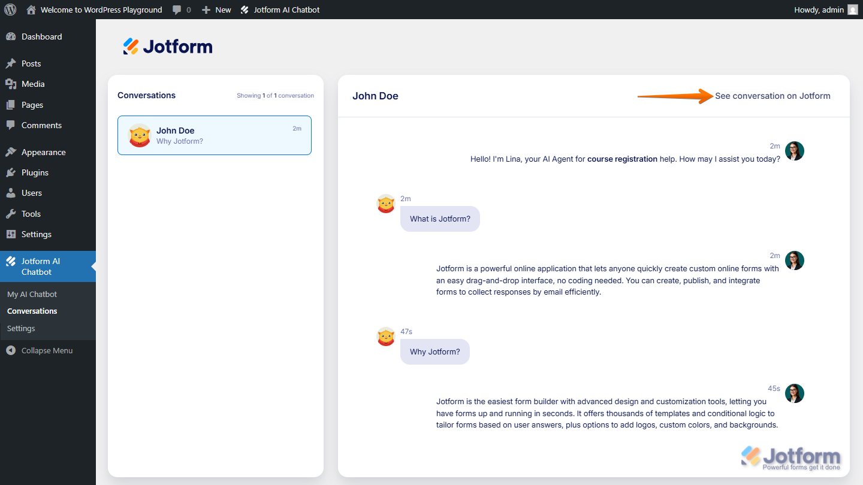Screen dimensions: 863x485
Task: Click the Plugins plug icon
Action: [11, 172]
